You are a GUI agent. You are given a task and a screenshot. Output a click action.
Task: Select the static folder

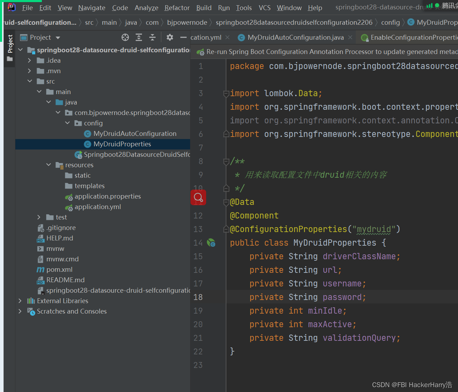click(82, 175)
